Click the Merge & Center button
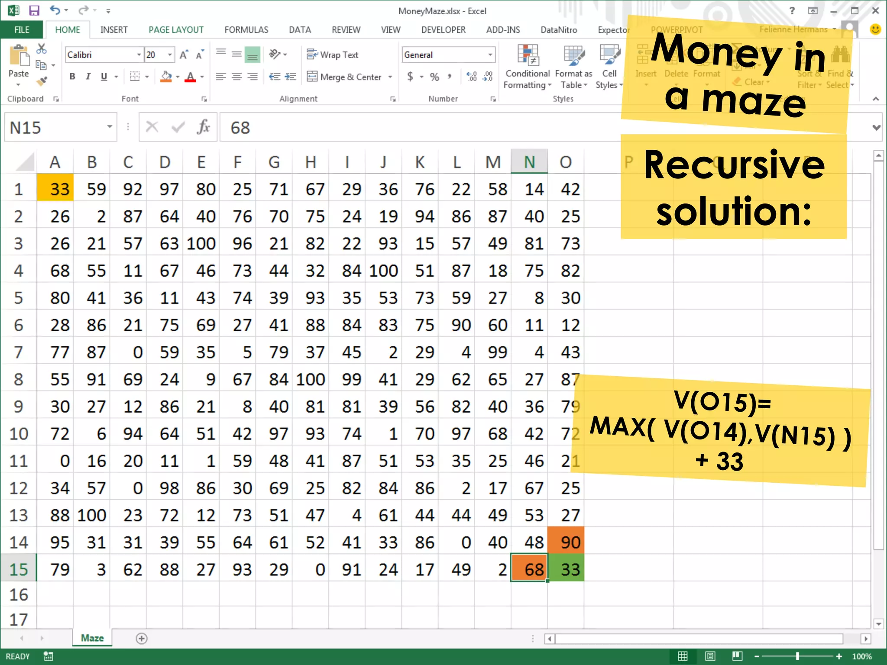The height and width of the screenshot is (665, 887). [x=344, y=77]
